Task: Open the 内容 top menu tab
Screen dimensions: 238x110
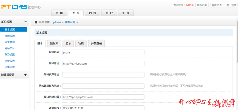Action: 93,13
